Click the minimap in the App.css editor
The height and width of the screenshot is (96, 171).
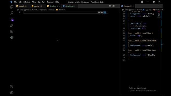pyautogui.click(x=159, y=15)
